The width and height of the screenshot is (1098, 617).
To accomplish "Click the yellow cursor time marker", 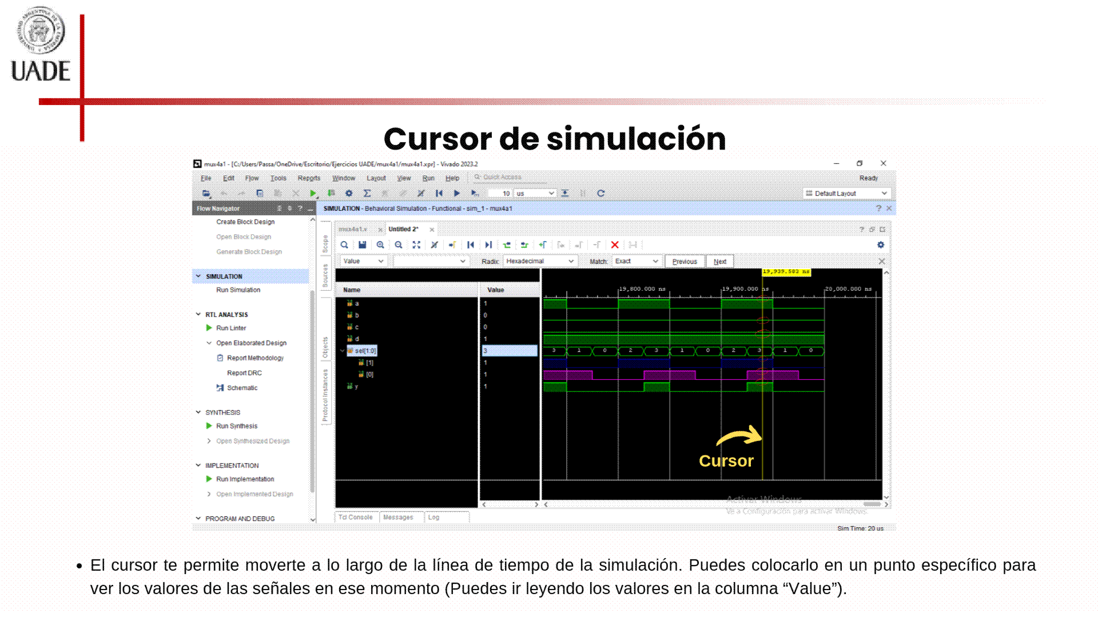I will 786,272.
